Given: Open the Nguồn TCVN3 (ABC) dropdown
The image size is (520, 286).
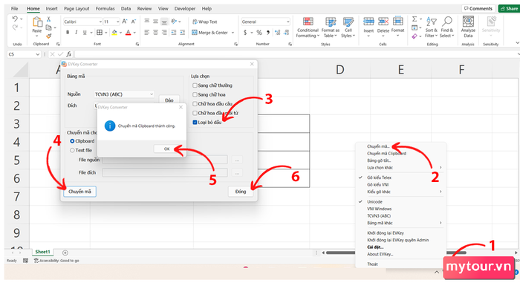Looking at the screenshot, I should [124, 94].
